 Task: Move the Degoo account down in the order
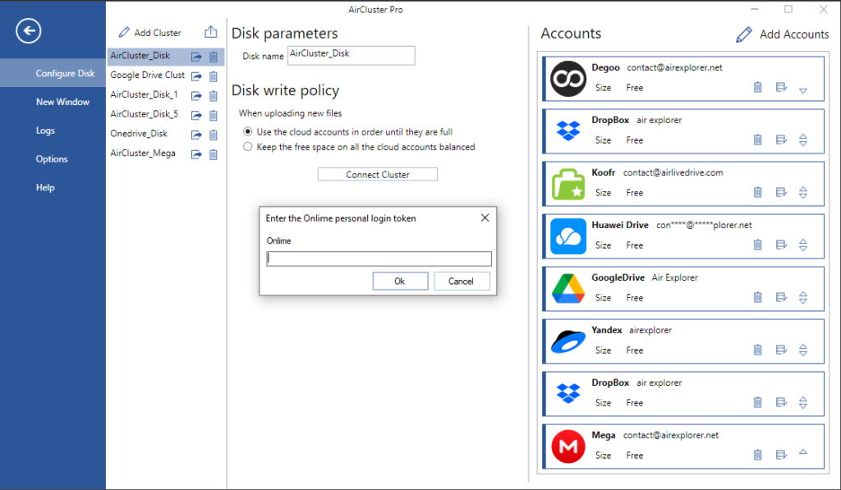(803, 90)
